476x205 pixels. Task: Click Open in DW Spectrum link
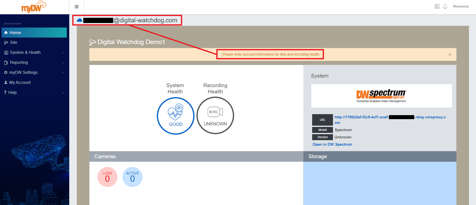332,144
